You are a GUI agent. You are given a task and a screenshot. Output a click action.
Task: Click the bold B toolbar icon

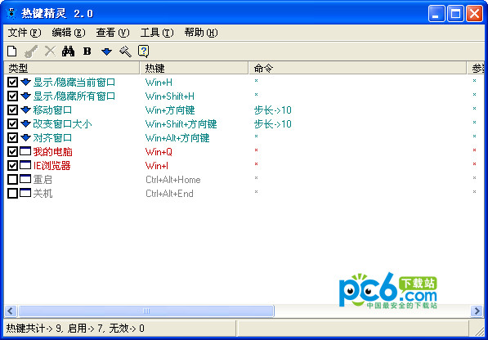pos(87,51)
